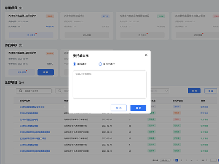Click 设为常用 in the 武清快乐集团停车场施工项目 row
Screen dimensions: 219x164
(x=204, y=138)
